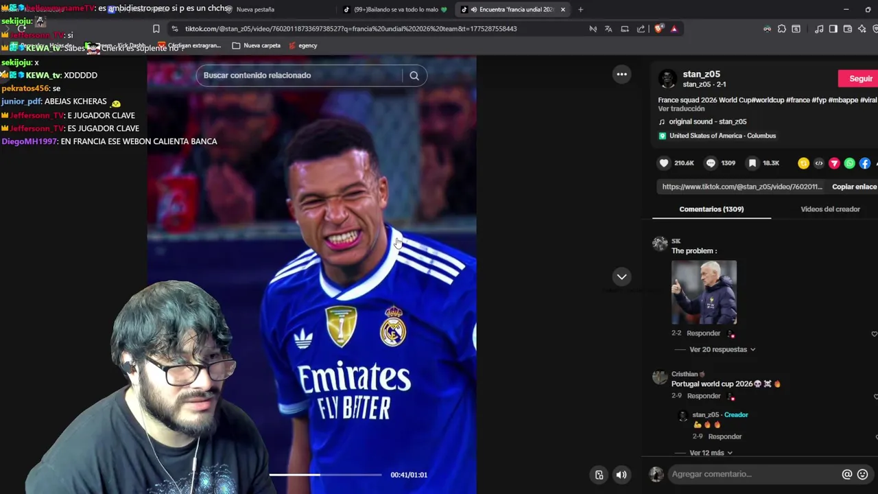
Task: Switch to Comentarios (1309) tab
Action: tap(711, 209)
